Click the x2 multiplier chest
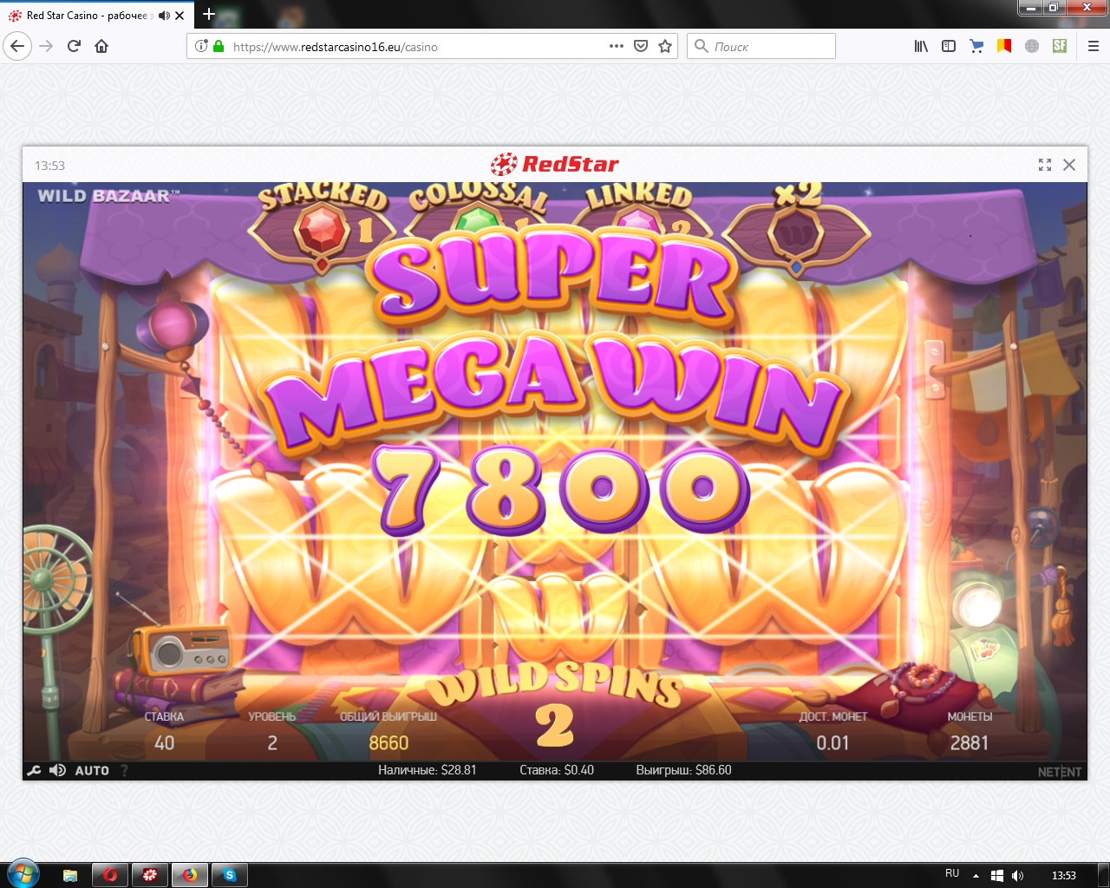1110x888 pixels. coord(796,234)
